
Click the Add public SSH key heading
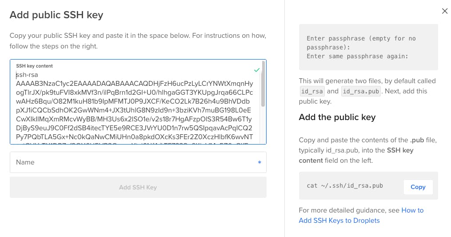click(x=56, y=15)
